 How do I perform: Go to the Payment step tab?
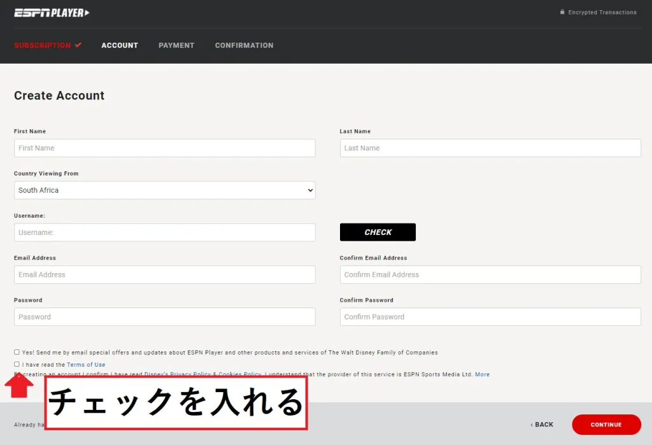click(x=176, y=45)
